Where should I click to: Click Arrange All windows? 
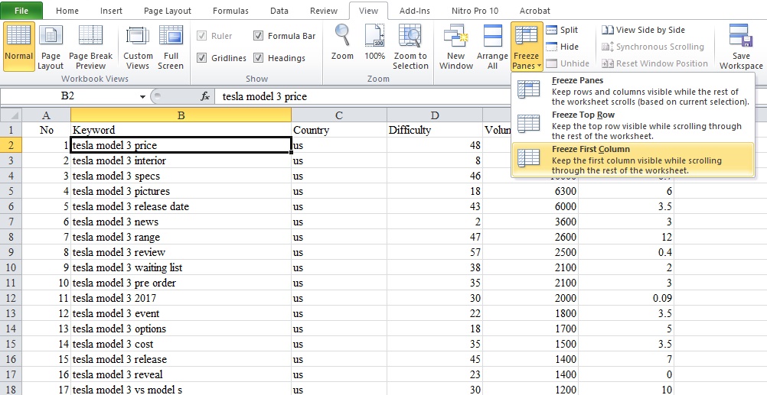493,47
